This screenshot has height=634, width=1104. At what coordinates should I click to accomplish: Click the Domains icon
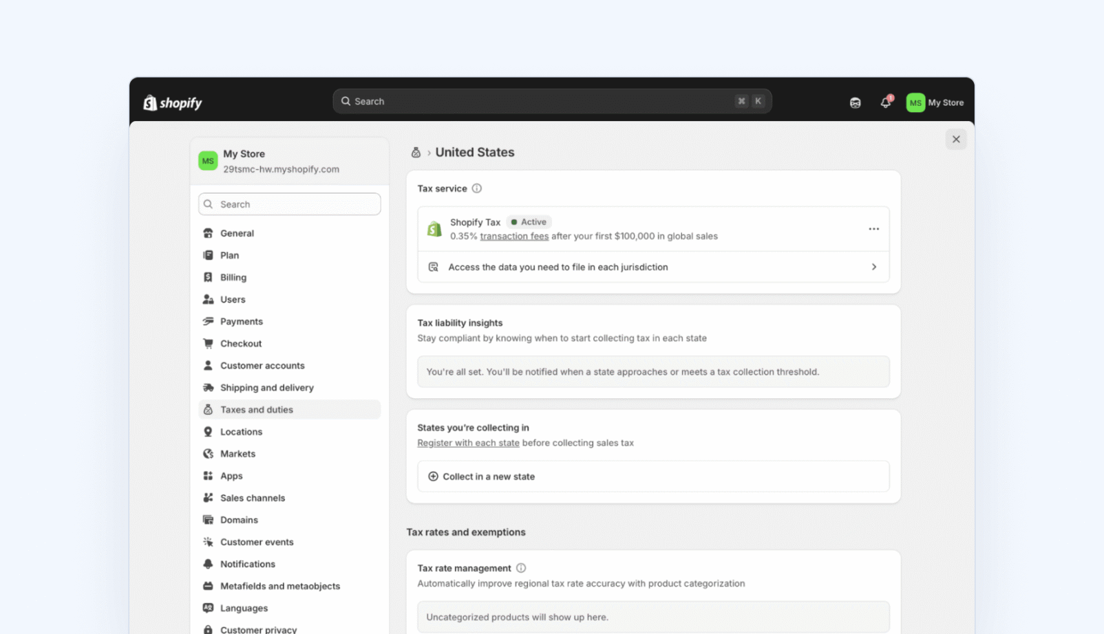(208, 519)
